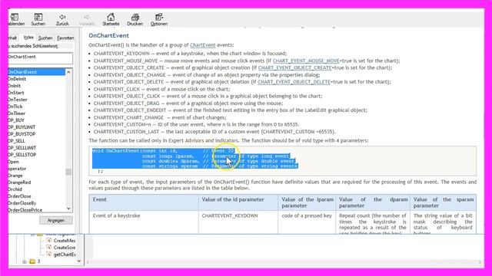492x276 pixels.
Task: Click the Drucken print icon
Action: tap(135, 19)
